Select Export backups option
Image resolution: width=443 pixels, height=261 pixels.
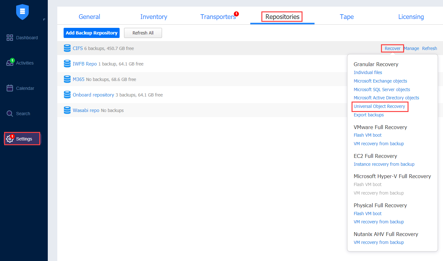tap(369, 115)
